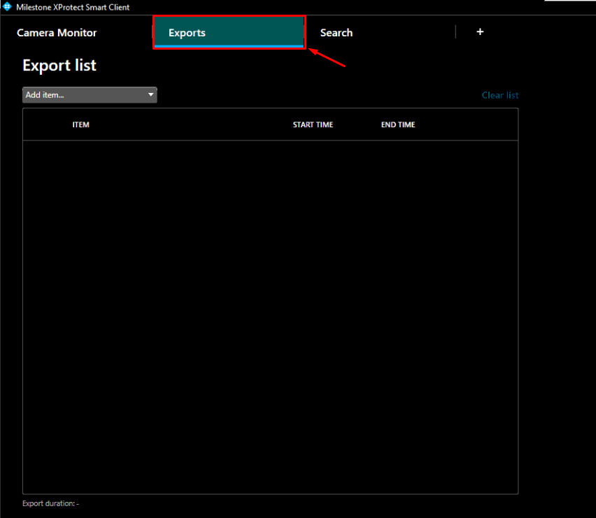596x518 pixels.
Task: Click the red arrow pointing at Exports
Action: [x=329, y=59]
